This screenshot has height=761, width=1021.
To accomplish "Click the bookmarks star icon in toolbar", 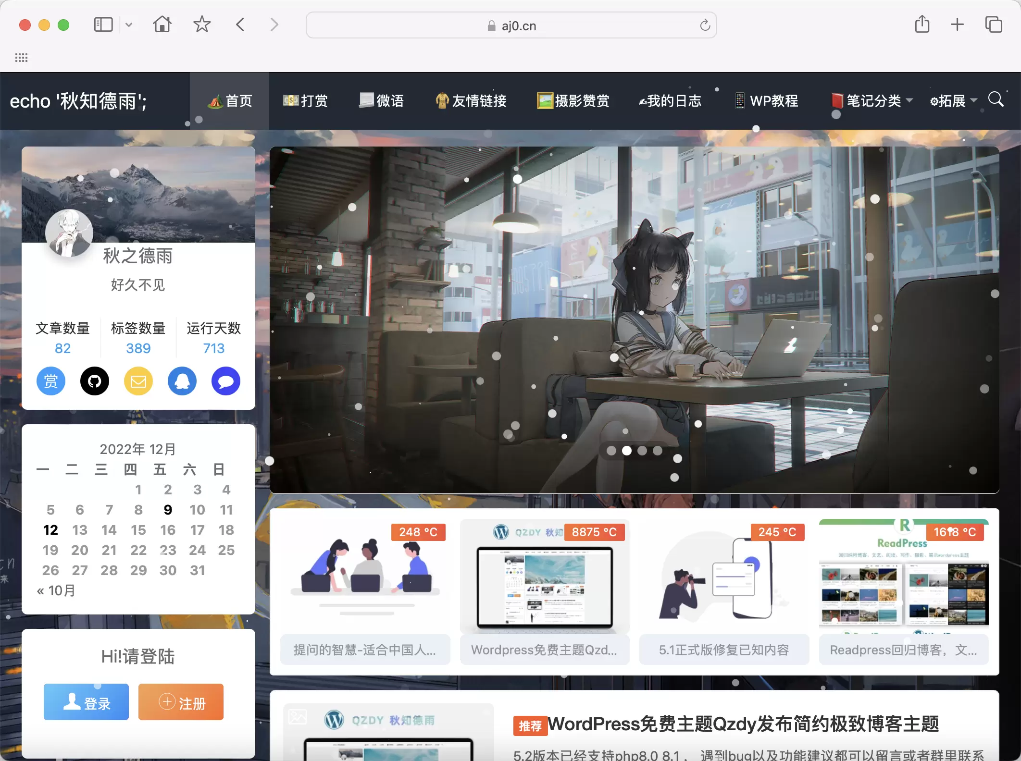I will point(202,25).
